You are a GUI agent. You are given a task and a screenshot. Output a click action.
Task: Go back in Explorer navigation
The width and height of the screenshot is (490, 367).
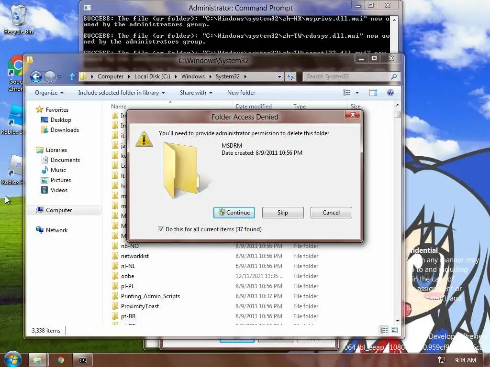(x=36, y=76)
